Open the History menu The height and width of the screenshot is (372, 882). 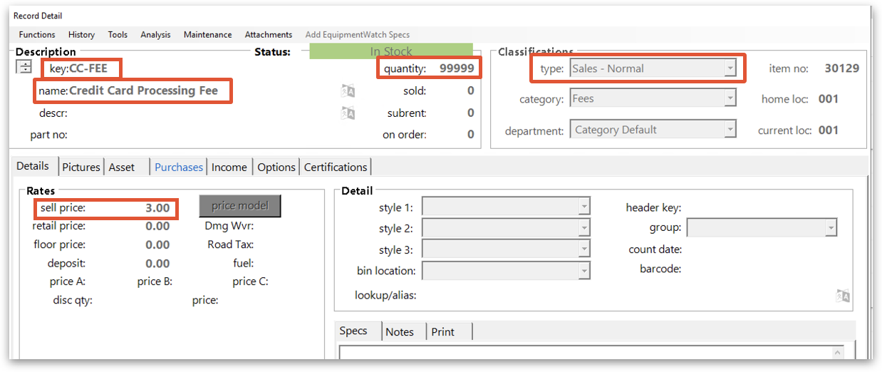81,34
